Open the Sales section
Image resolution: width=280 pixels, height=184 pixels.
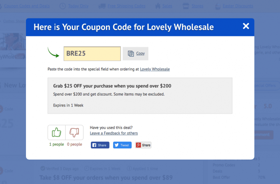(x=167, y=6)
